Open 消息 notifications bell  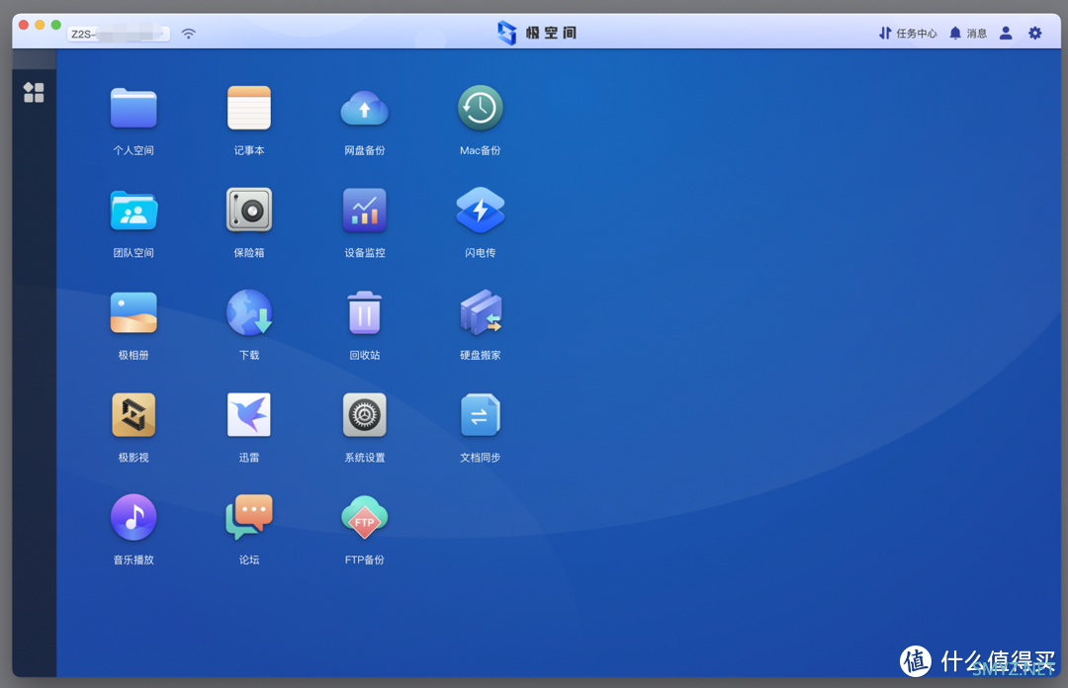tap(968, 33)
